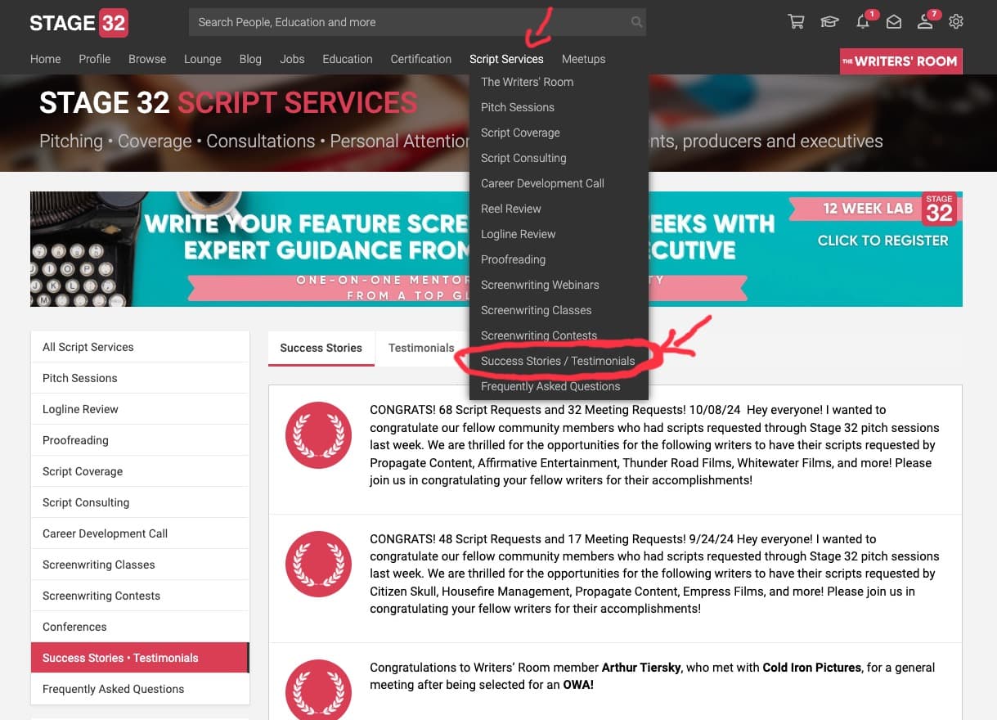Open Proofreading in the sidebar

click(x=140, y=440)
